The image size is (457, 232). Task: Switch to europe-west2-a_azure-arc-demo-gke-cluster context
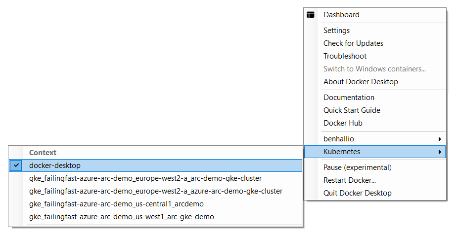[156, 191]
